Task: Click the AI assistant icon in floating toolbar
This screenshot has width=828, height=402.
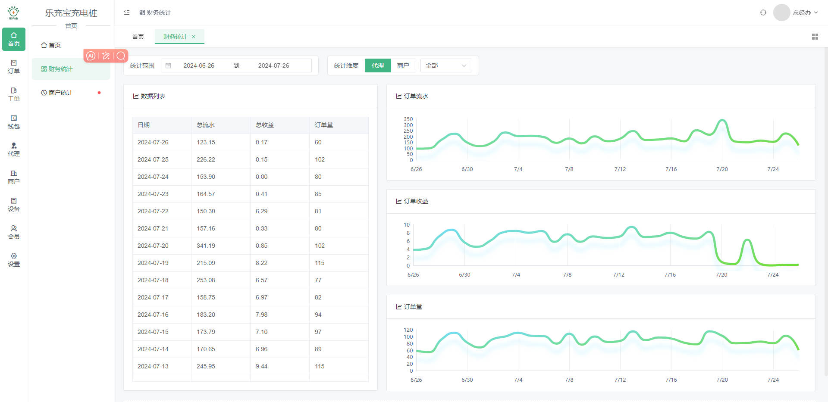Action: (x=91, y=56)
